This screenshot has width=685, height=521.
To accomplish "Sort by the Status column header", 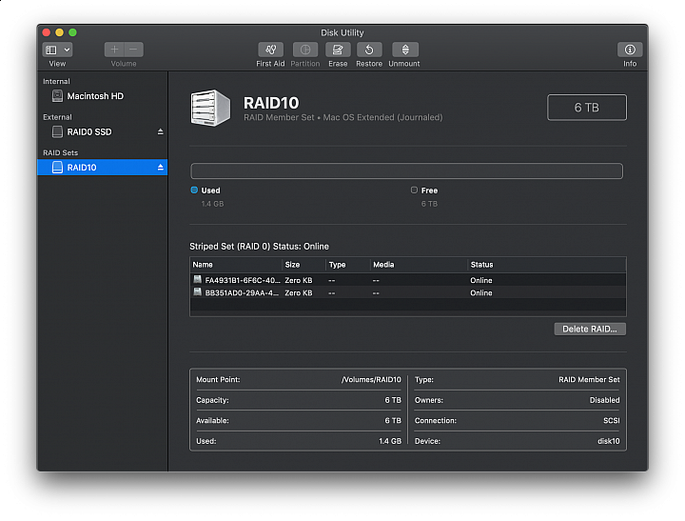I will [546, 265].
